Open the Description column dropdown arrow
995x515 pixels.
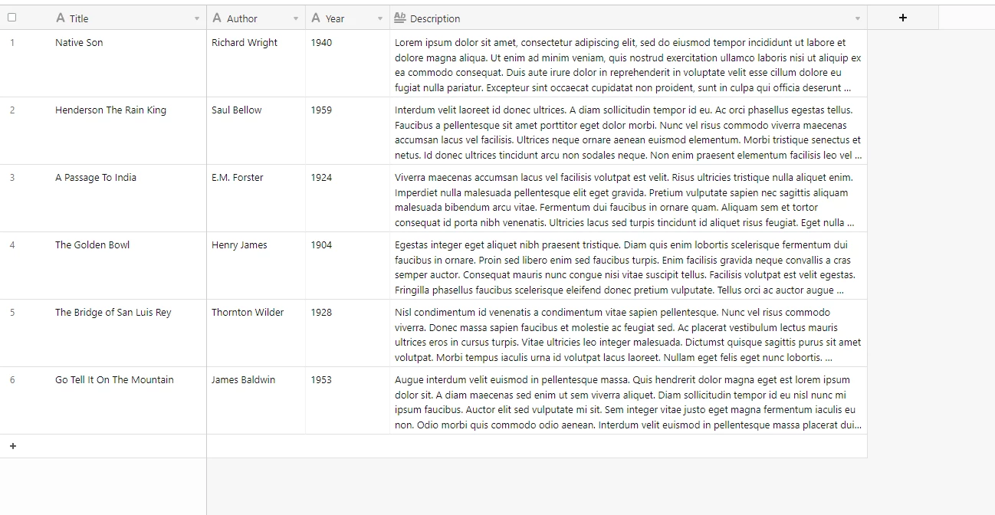pos(857,18)
